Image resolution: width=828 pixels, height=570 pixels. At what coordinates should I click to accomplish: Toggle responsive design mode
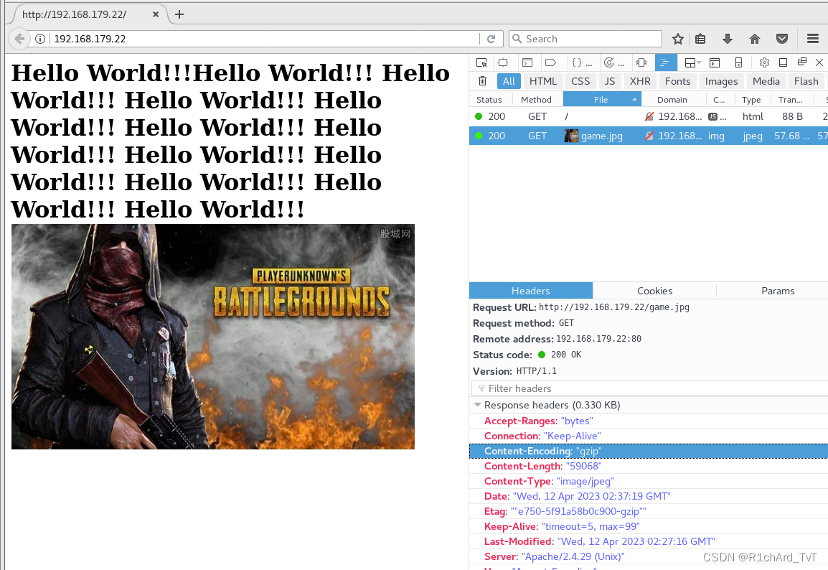coord(738,63)
